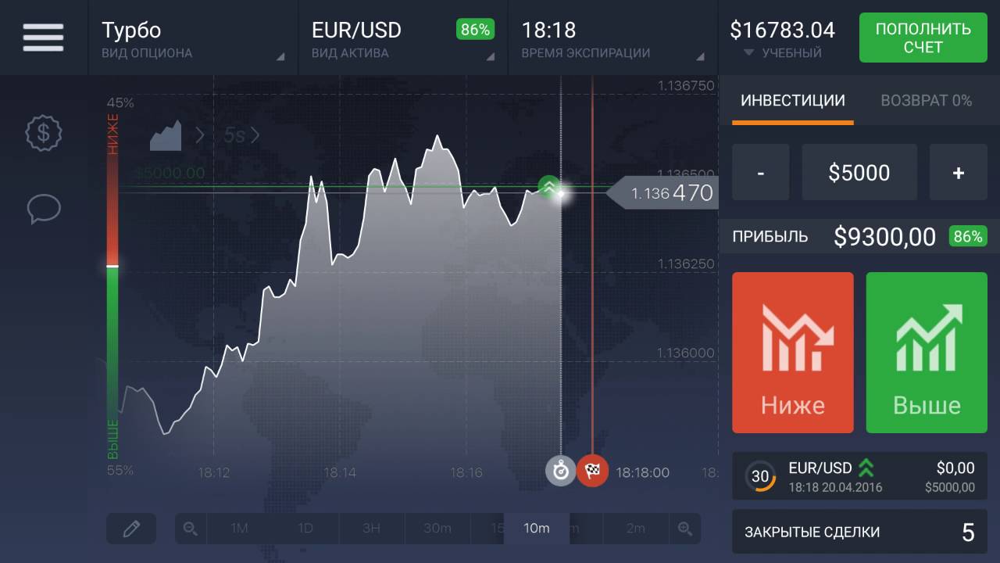Open the pencil drawing tools
Viewport: 1000px width, 563px height.
tap(131, 529)
